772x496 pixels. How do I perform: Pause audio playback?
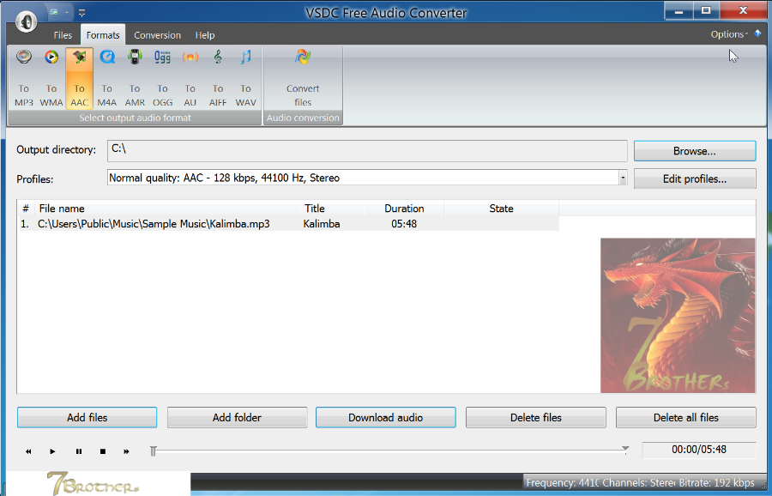[x=79, y=451]
